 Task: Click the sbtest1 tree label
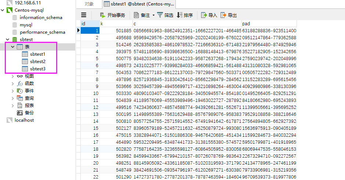click(x=38, y=54)
